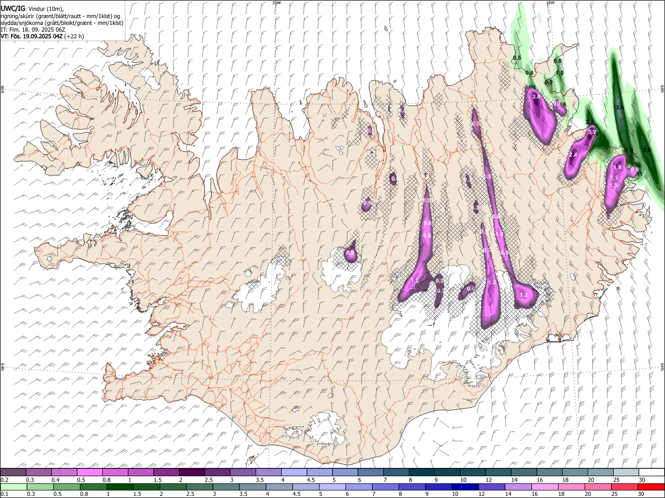Click the 'VT: Fös. 19.09.2025 04Z' valid time

[x=31, y=36]
